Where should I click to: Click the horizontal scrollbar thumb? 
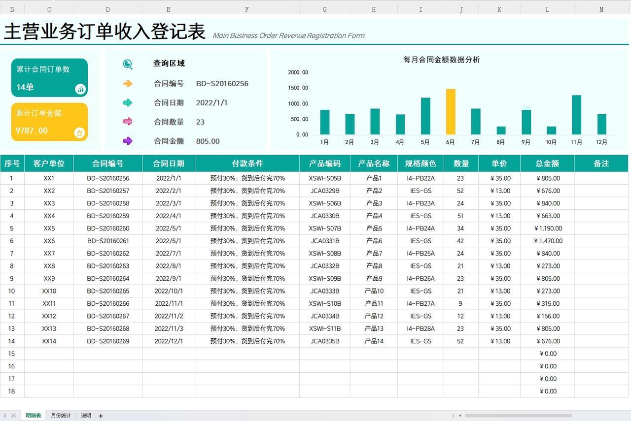coord(518,416)
